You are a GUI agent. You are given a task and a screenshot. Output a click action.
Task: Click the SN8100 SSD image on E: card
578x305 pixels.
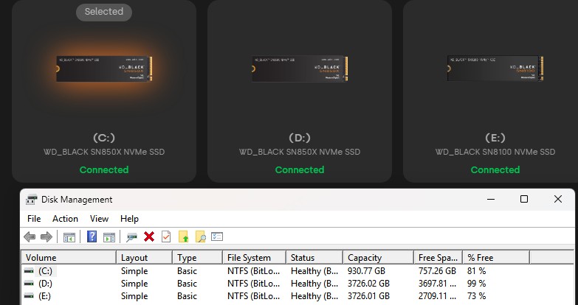[x=495, y=69]
